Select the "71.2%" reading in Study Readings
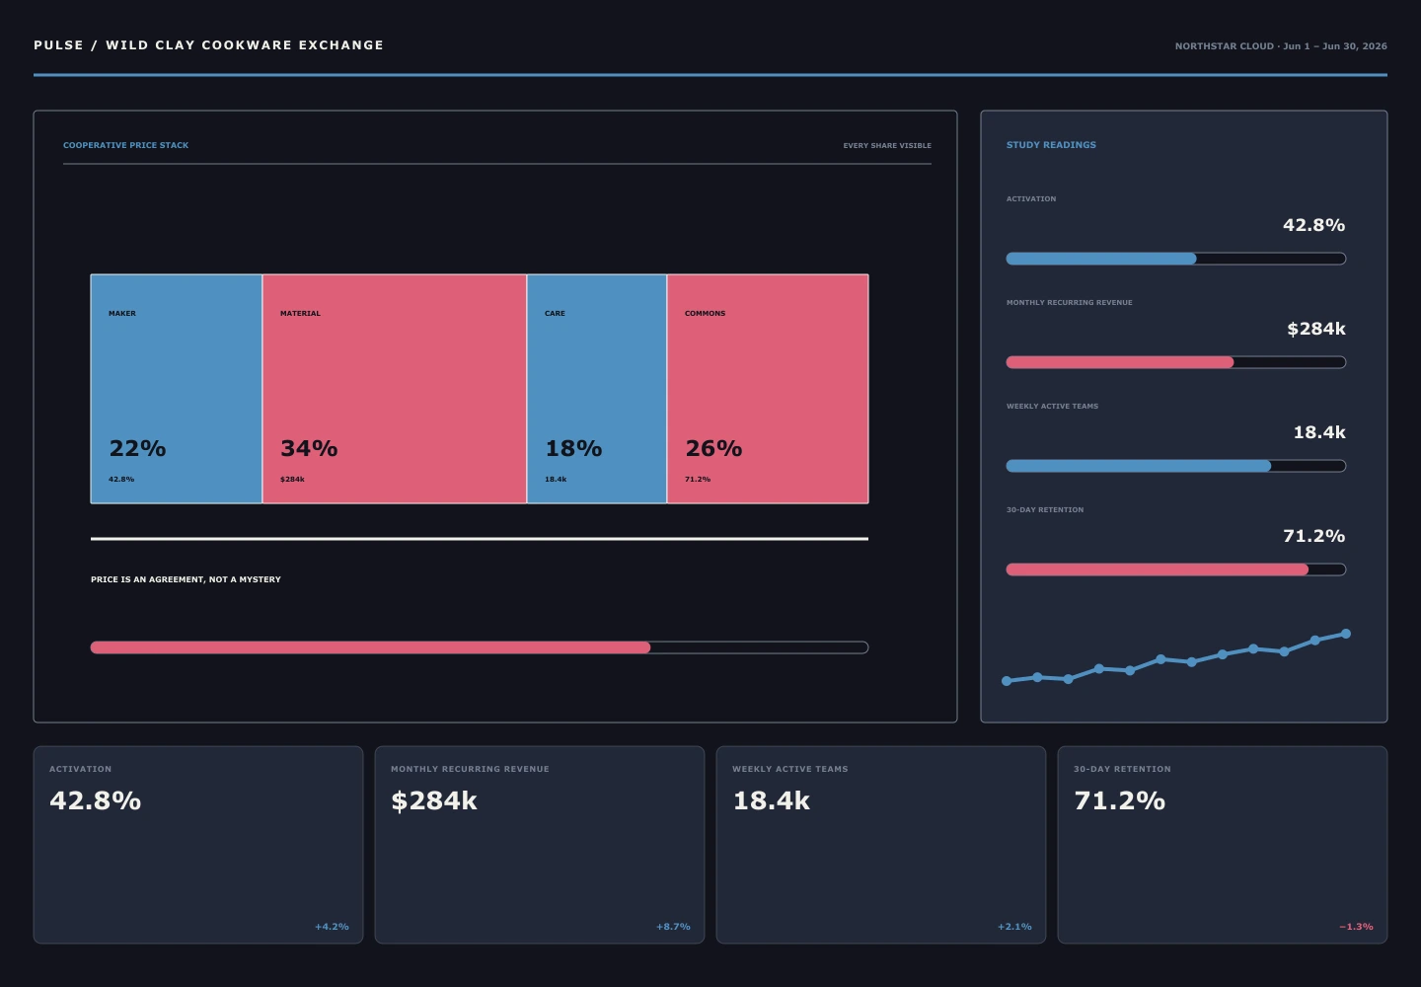The height and width of the screenshot is (987, 1421). pos(1313,536)
